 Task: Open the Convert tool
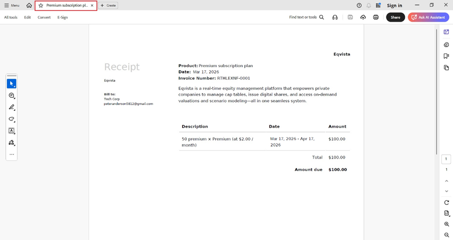click(44, 17)
